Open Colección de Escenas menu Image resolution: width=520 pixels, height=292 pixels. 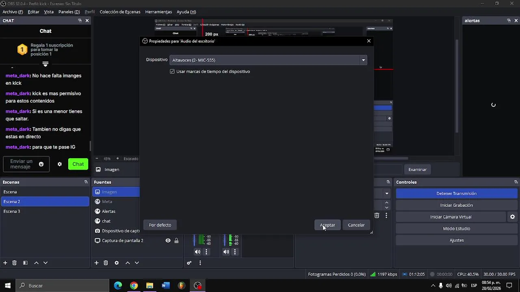120,12
